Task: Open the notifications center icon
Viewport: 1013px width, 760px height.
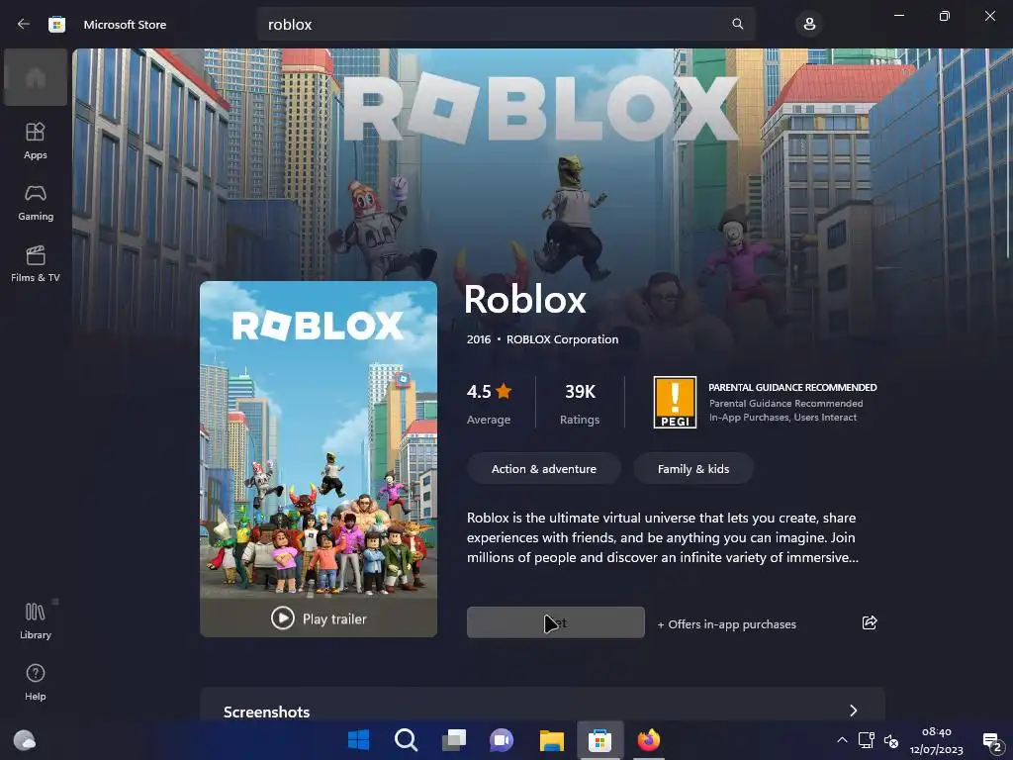Action: 991,741
